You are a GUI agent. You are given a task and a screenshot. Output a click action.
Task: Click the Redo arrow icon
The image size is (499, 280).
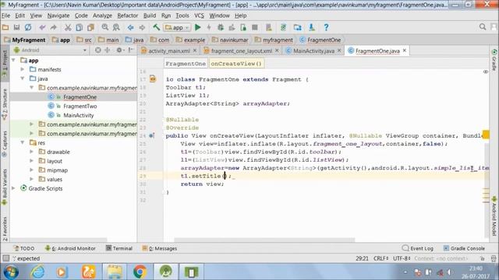click(x=54, y=28)
